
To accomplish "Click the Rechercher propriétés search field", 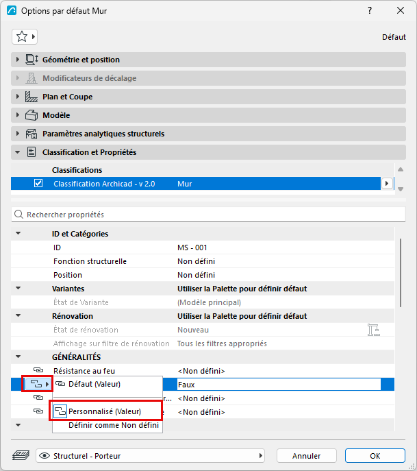I will click(208, 215).
